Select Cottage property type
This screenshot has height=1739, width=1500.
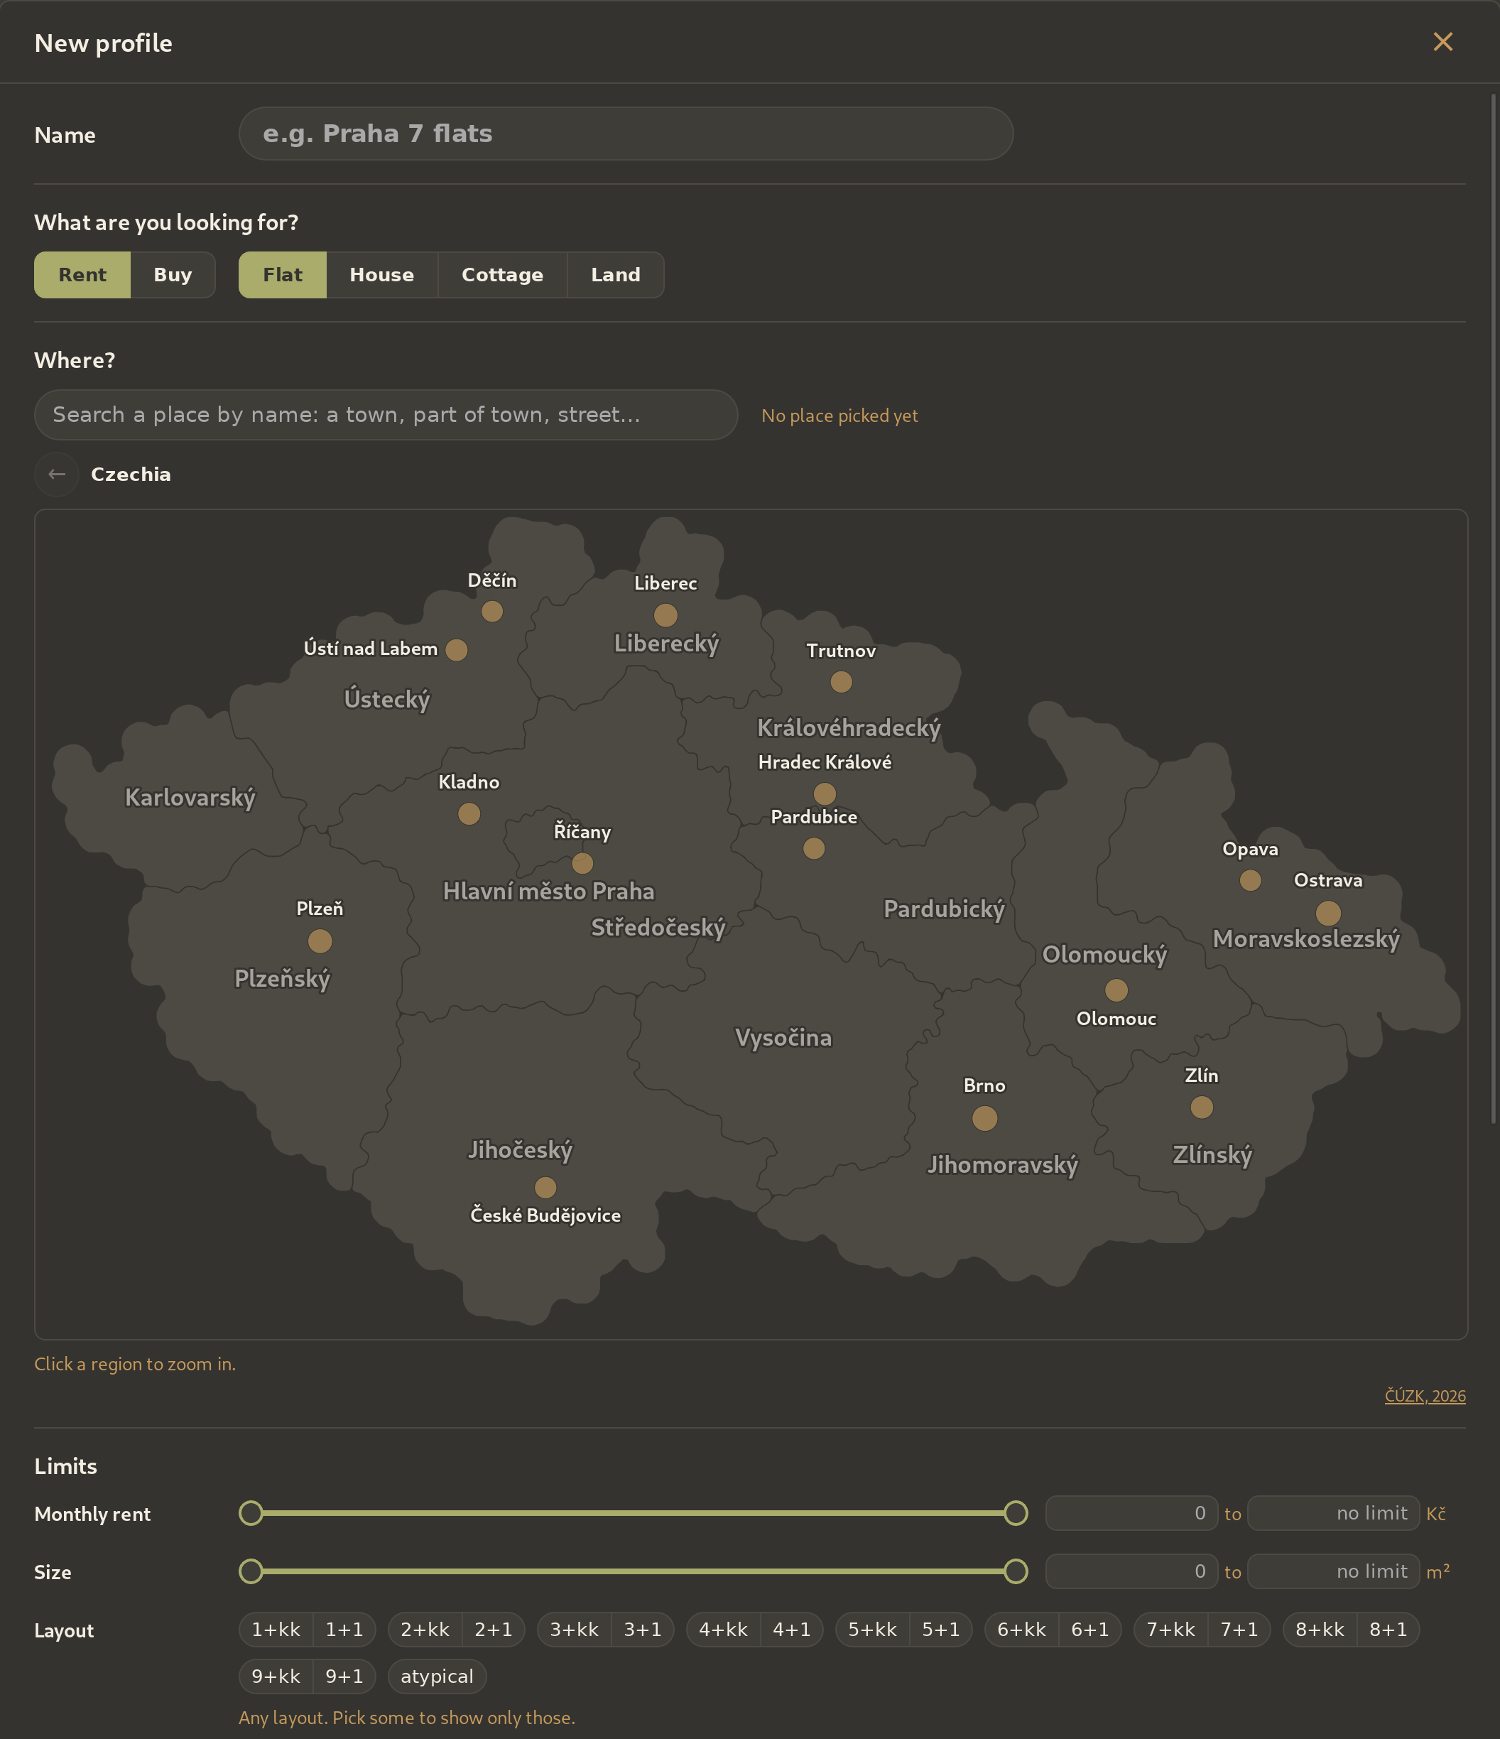coord(503,274)
